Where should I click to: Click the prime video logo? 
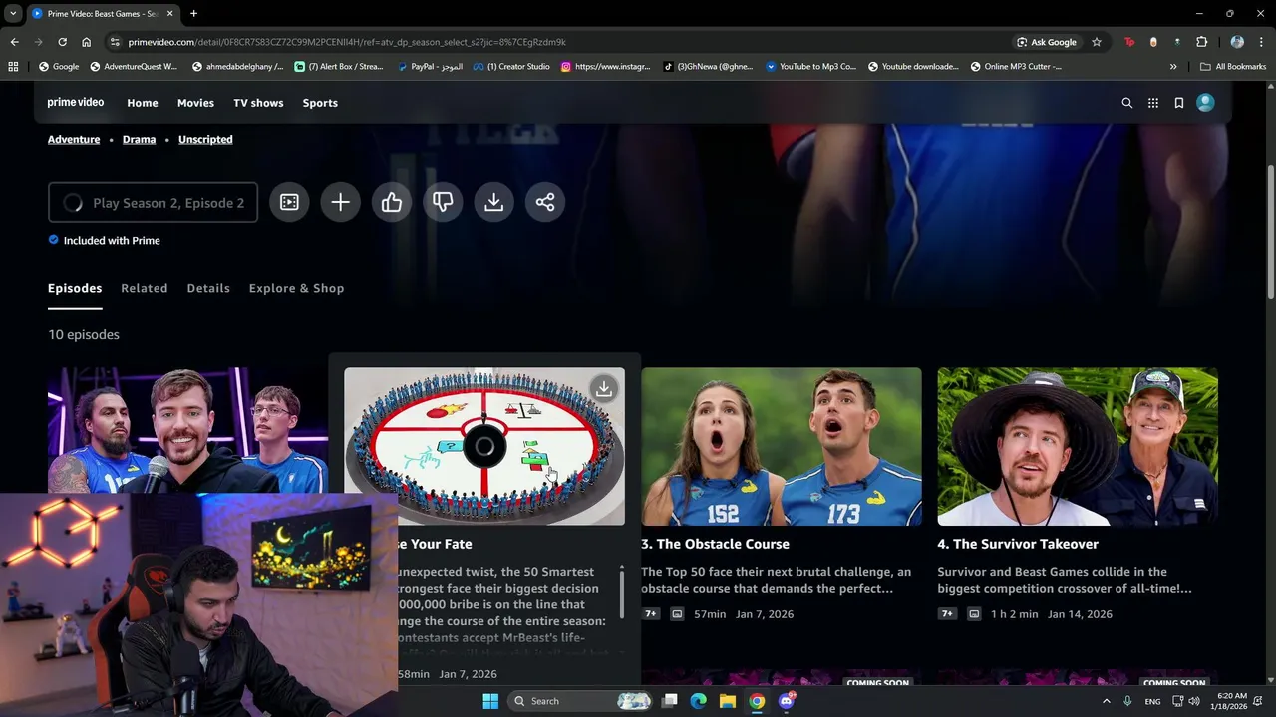point(76,102)
